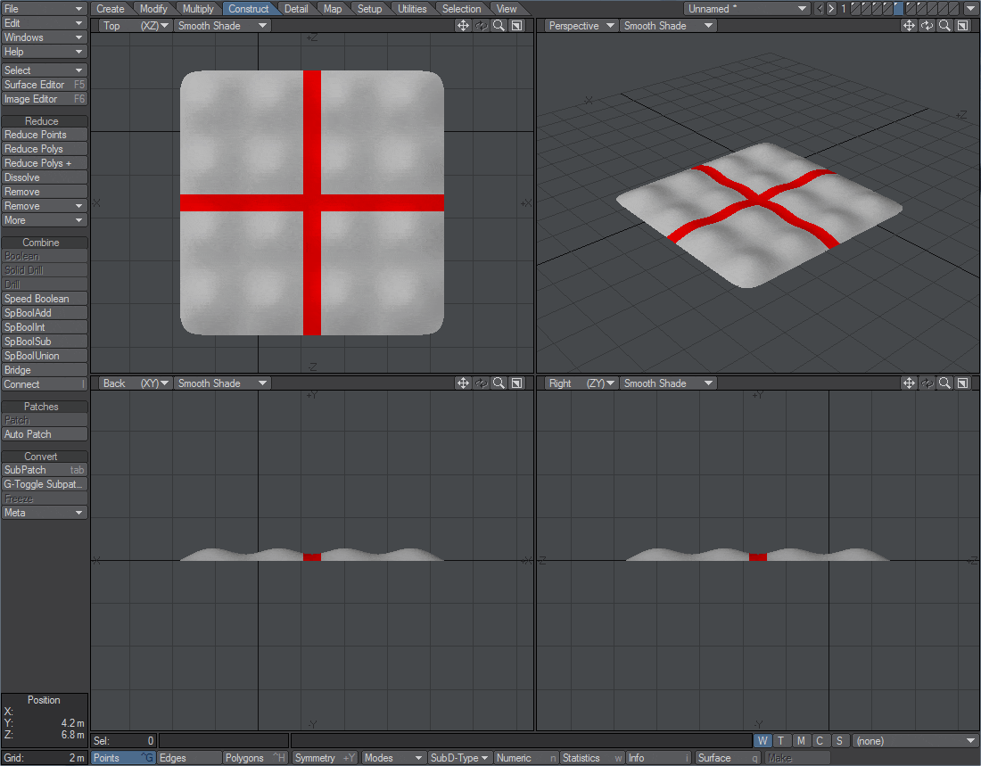Open the SubD-Type dropdown
Viewport: 981px width, 766px height.
pos(460,758)
